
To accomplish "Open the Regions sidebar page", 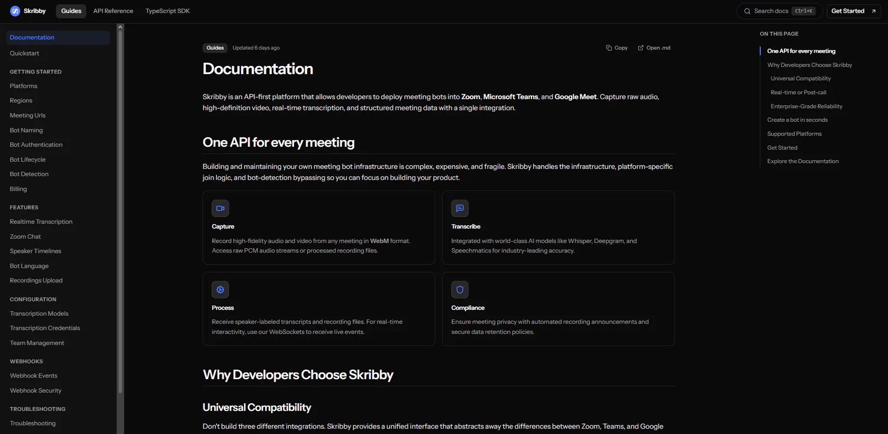I will 21,101.
